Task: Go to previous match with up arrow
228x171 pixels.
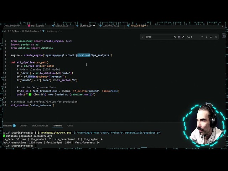Action: [x=202, y=37]
